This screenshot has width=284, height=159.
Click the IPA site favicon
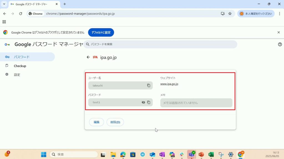[x=95, y=57]
